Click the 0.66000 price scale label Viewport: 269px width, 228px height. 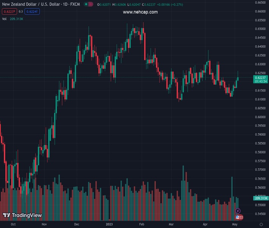[260, 11]
